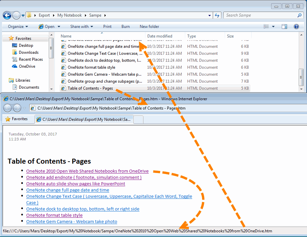The width and height of the screenshot is (307, 237).
Task: Click the Internet Explorer Back button
Action: tap(7, 108)
